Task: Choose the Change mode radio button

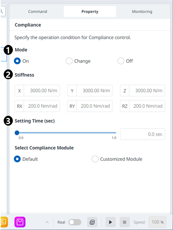Action: click(69, 61)
